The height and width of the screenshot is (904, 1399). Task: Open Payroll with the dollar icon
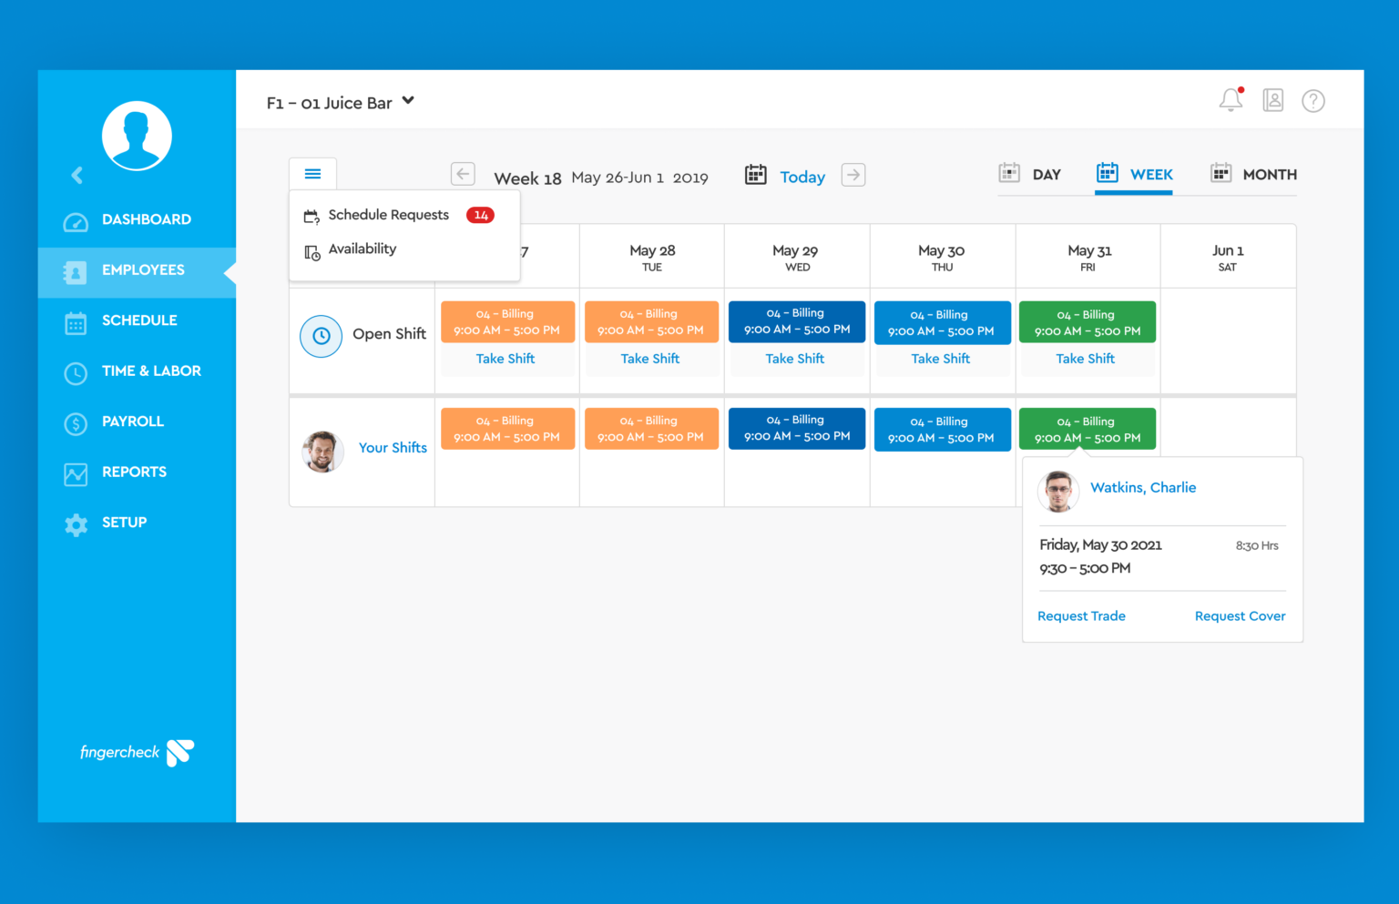[x=76, y=422]
